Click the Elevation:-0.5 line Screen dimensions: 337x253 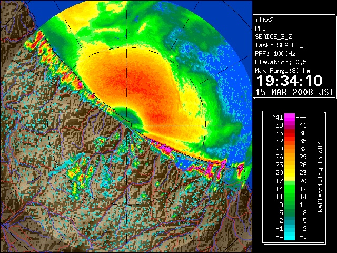(281, 62)
